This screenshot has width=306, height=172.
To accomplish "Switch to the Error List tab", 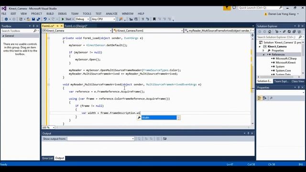I will [47, 158].
